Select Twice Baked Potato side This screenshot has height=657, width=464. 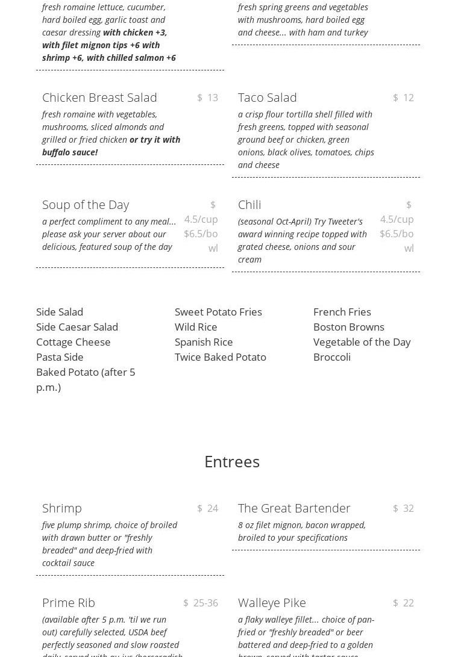click(x=220, y=357)
